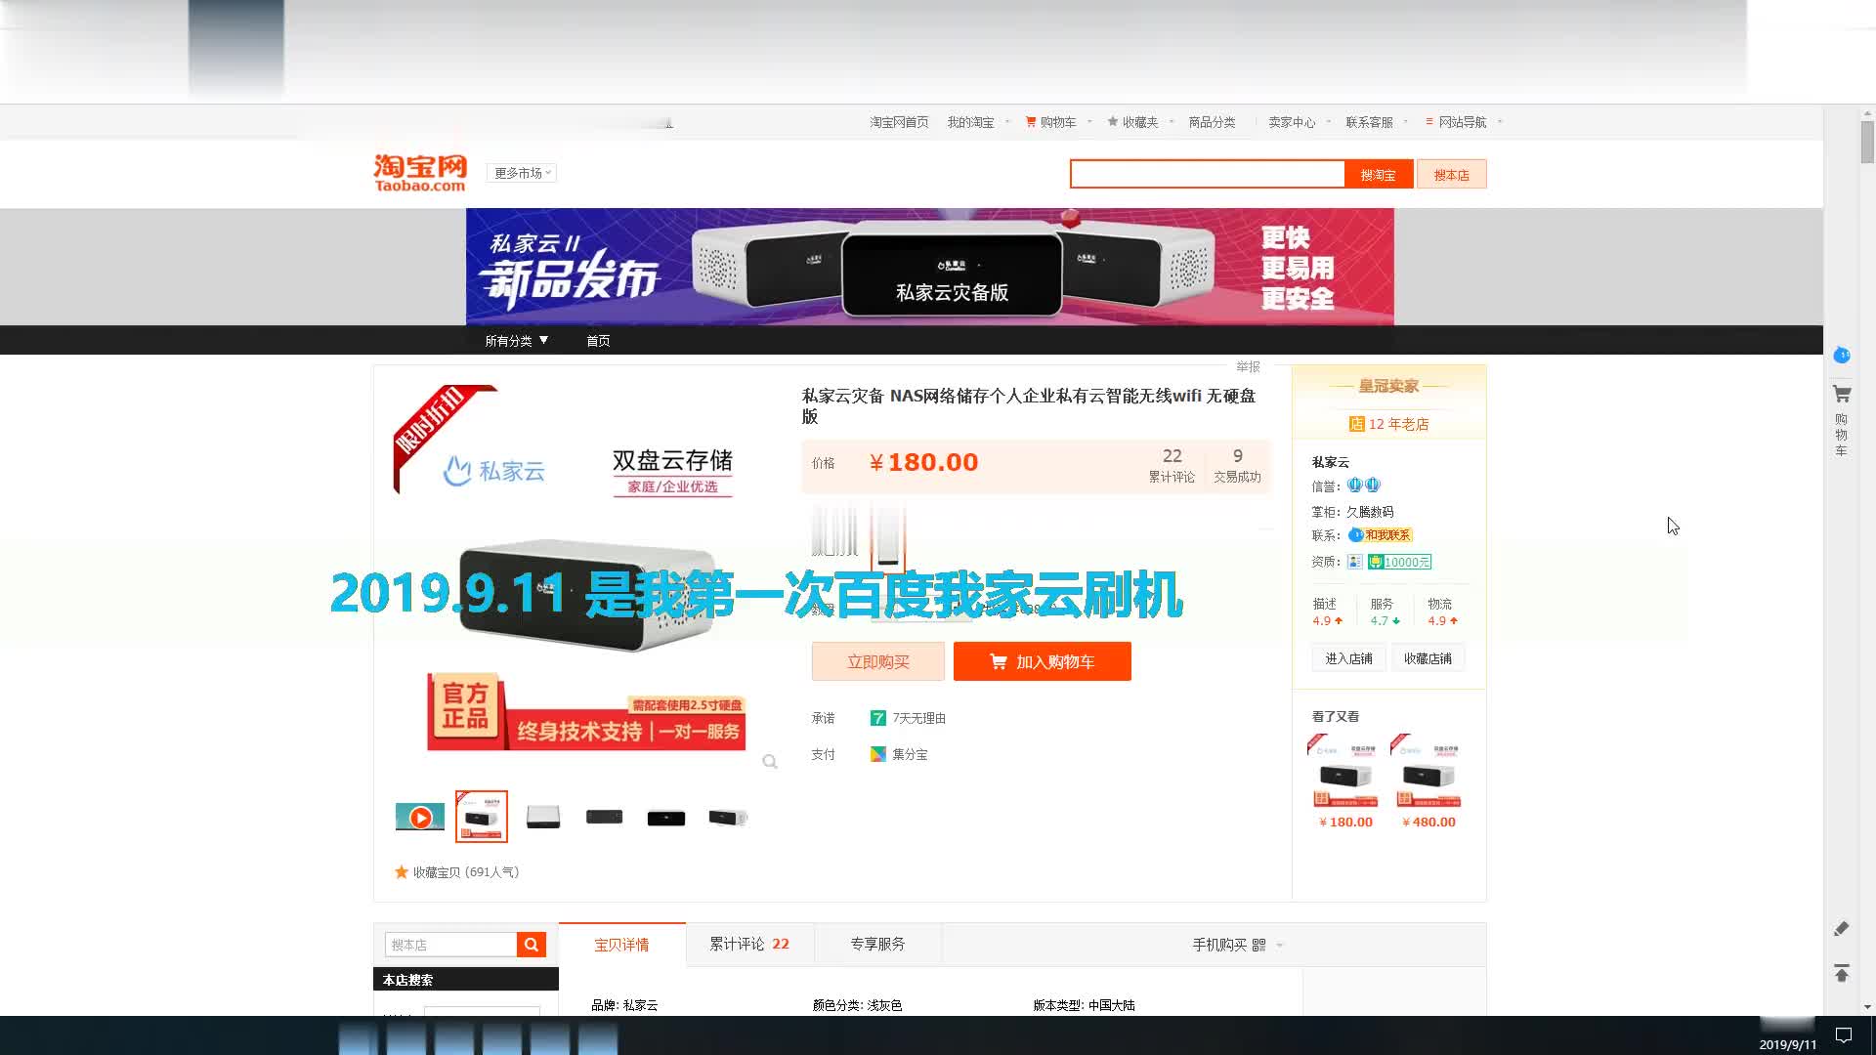The width and height of the screenshot is (1876, 1055).
Task: Go to 淘宝网首页 link
Action: (899, 122)
